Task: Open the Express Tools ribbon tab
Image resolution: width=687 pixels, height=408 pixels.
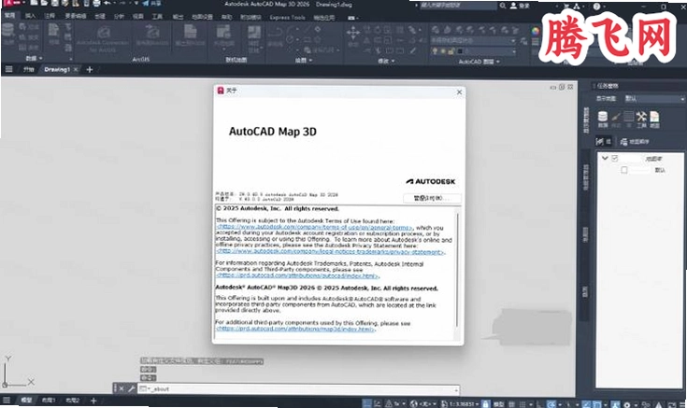Action: pos(287,18)
